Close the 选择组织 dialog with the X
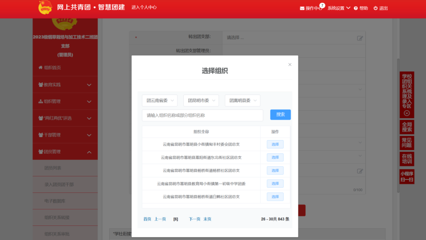426x240 pixels. pyautogui.click(x=290, y=65)
